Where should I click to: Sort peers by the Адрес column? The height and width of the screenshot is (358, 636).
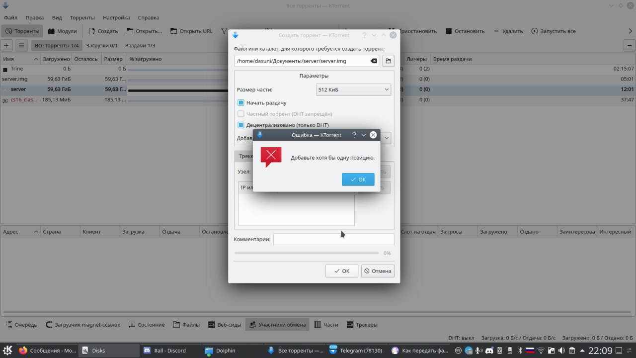click(x=20, y=232)
